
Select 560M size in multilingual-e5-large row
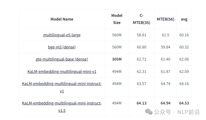(117, 35)
